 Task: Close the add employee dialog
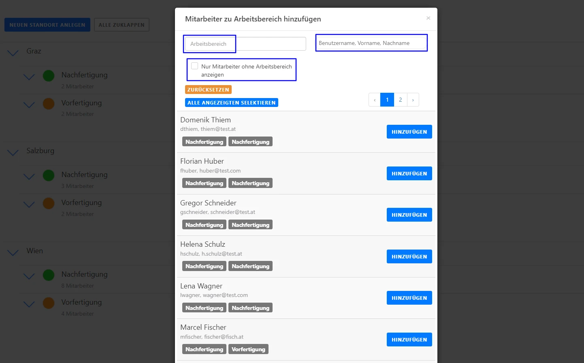[x=428, y=18]
